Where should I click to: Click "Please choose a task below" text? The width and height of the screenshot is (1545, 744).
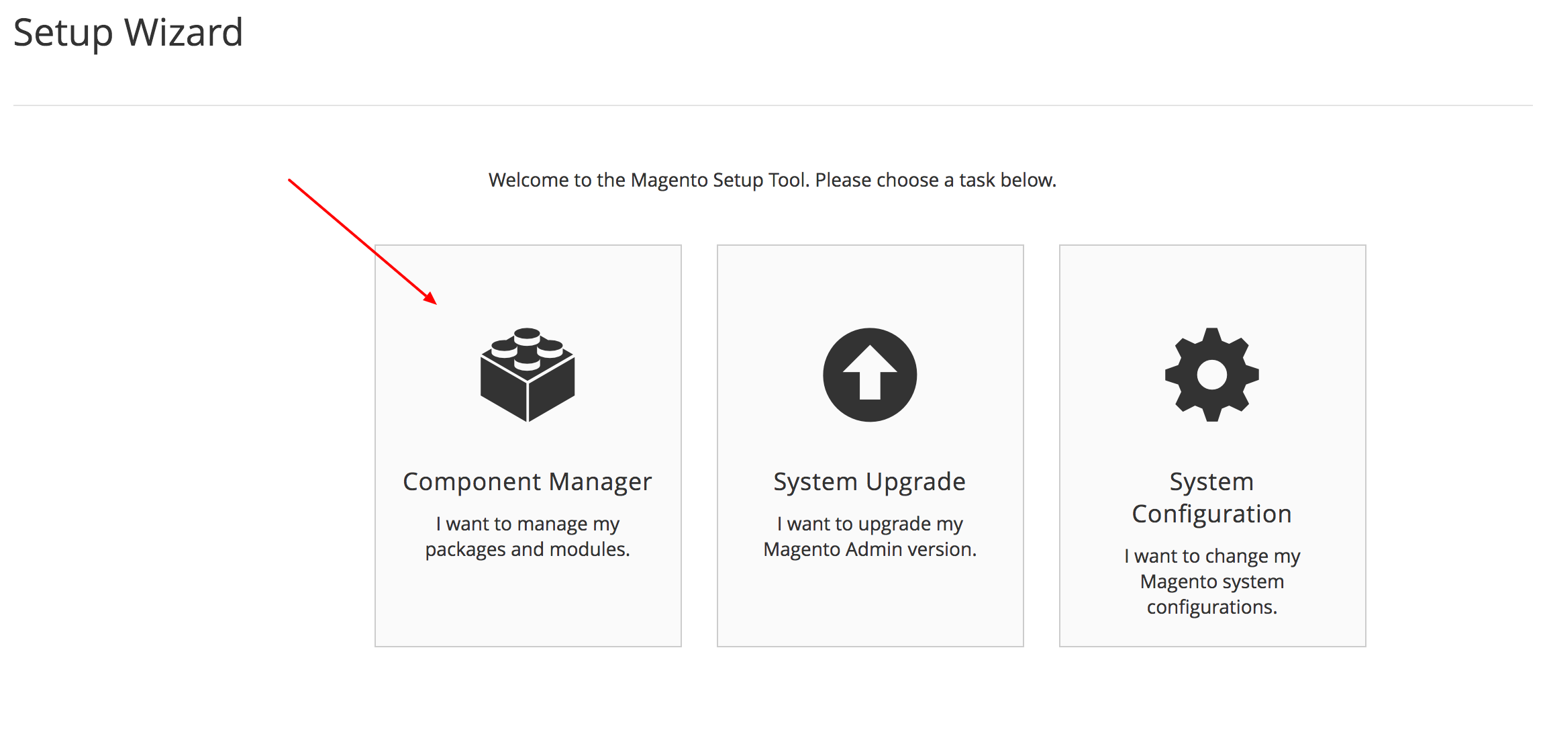pos(936,180)
